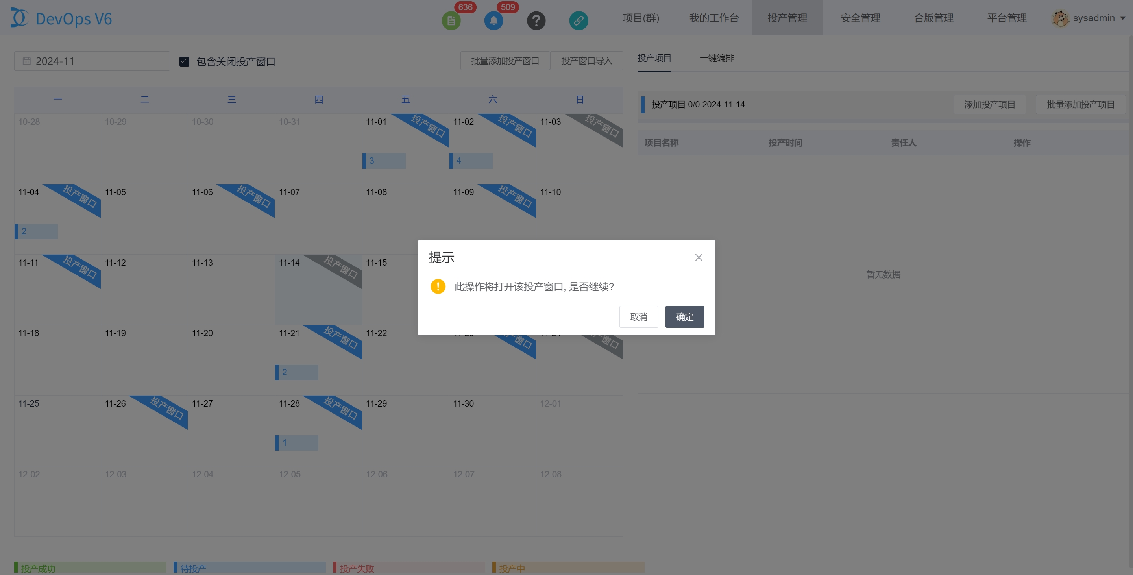Click the green document icon with 636 badge
Viewport: 1133px width, 575px height.
tap(451, 20)
